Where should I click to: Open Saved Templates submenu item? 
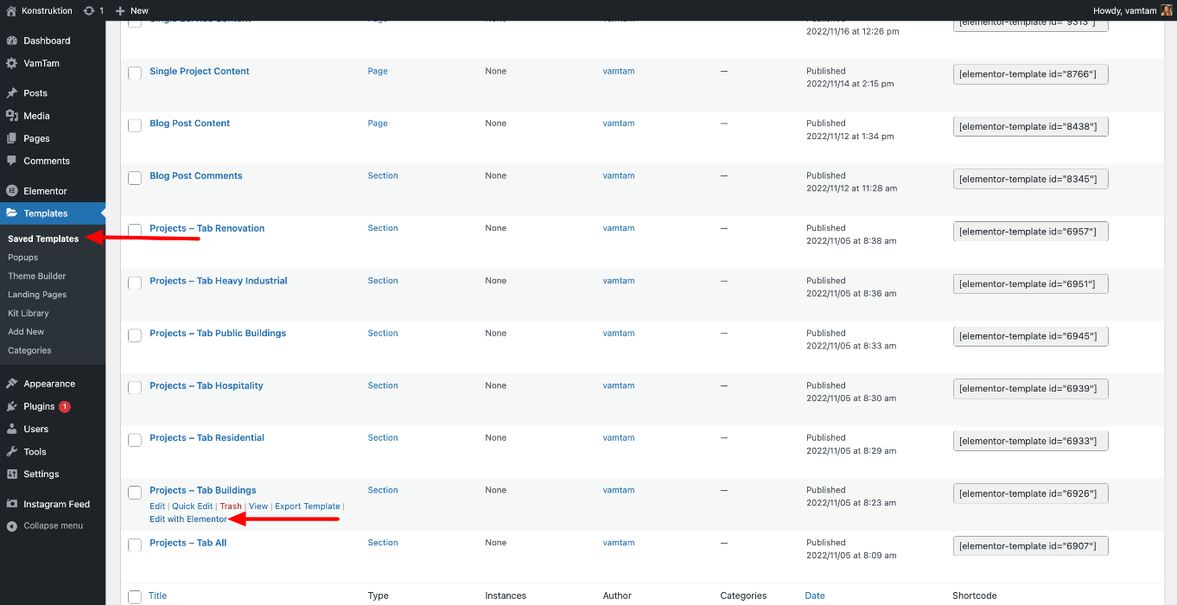43,239
